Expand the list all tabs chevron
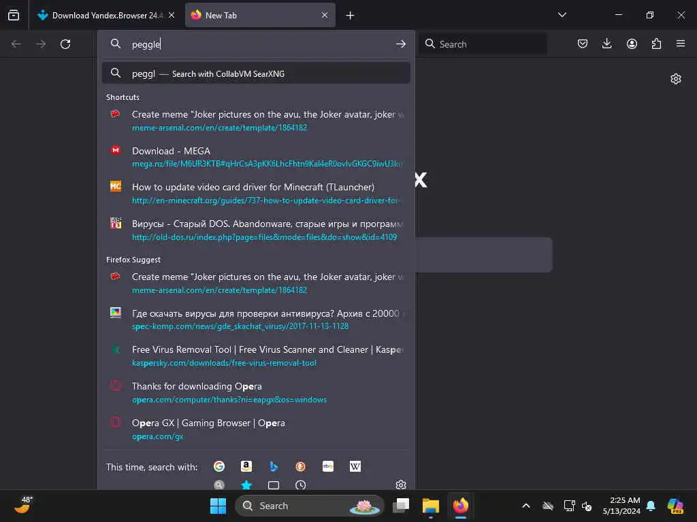This screenshot has height=522, width=697. pos(562,15)
